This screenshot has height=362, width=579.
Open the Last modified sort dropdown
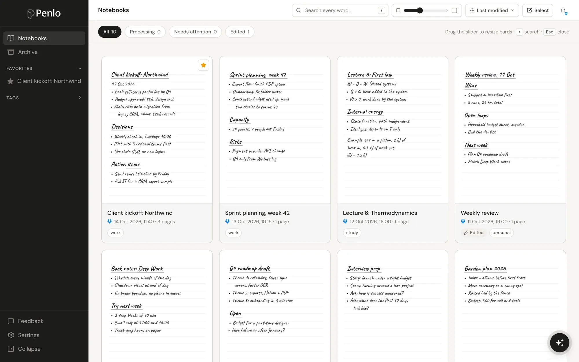[492, 10]
